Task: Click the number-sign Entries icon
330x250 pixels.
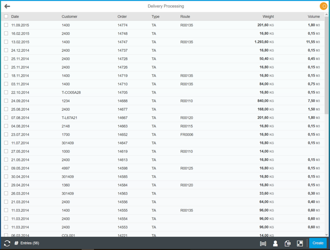Action: [15, 243]
